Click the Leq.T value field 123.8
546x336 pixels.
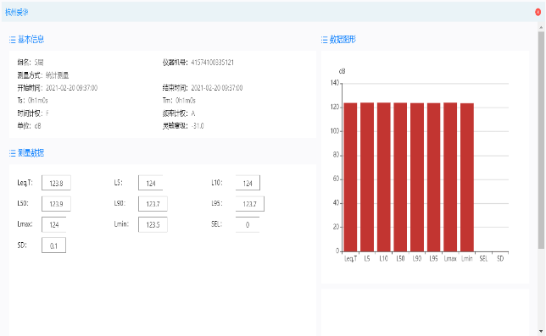(56, 183)
